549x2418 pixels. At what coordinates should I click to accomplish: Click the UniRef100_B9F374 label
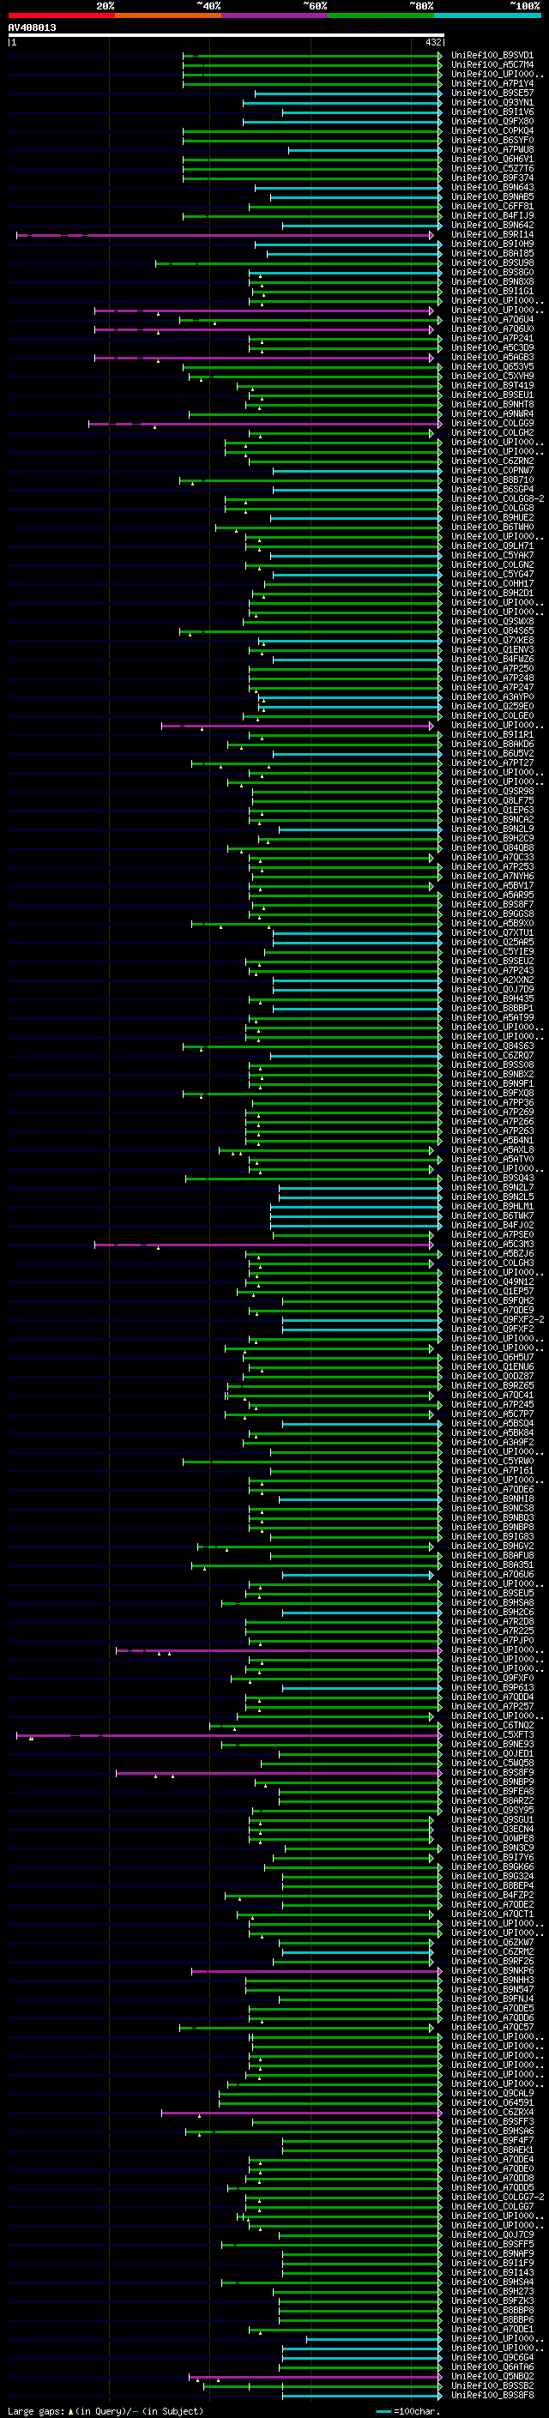click(x=492, y=178)
